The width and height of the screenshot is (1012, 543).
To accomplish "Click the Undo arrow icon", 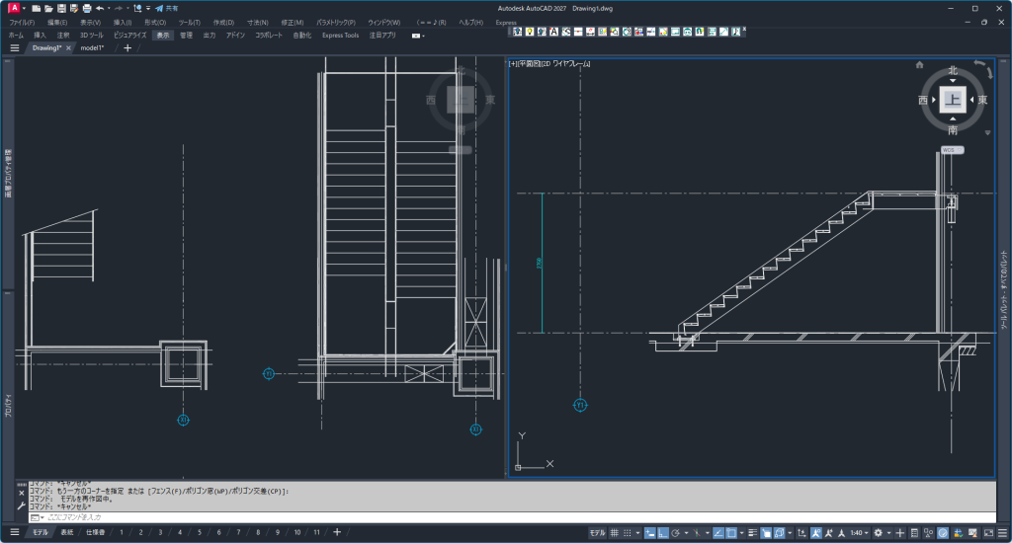I will pos(100,8).
